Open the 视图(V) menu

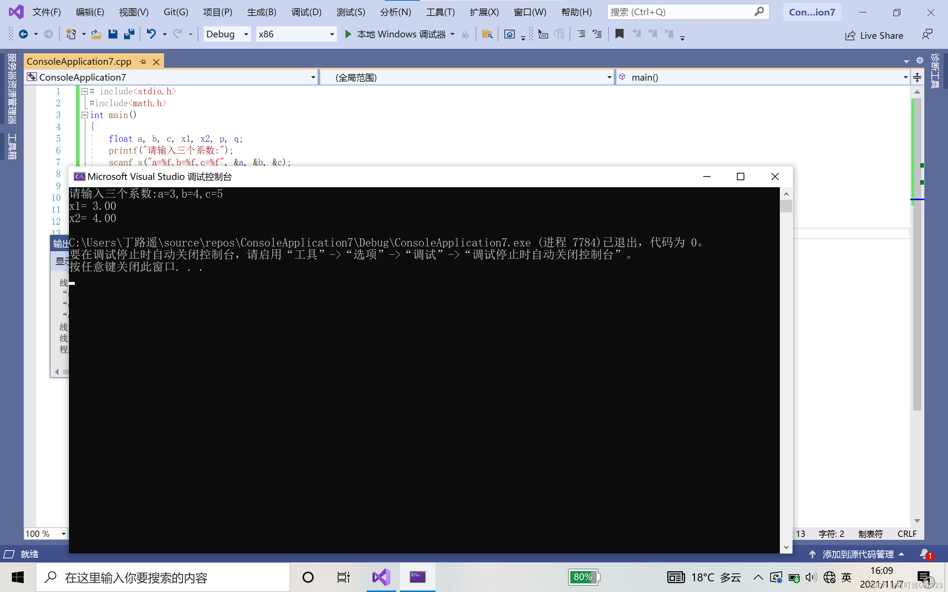pos(134,12)
